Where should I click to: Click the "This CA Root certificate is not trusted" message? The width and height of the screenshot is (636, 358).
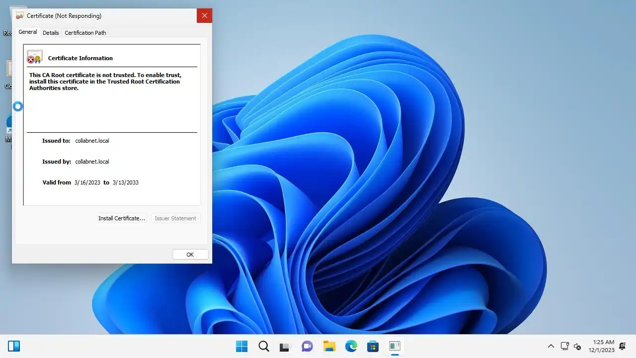coord(105,82)
